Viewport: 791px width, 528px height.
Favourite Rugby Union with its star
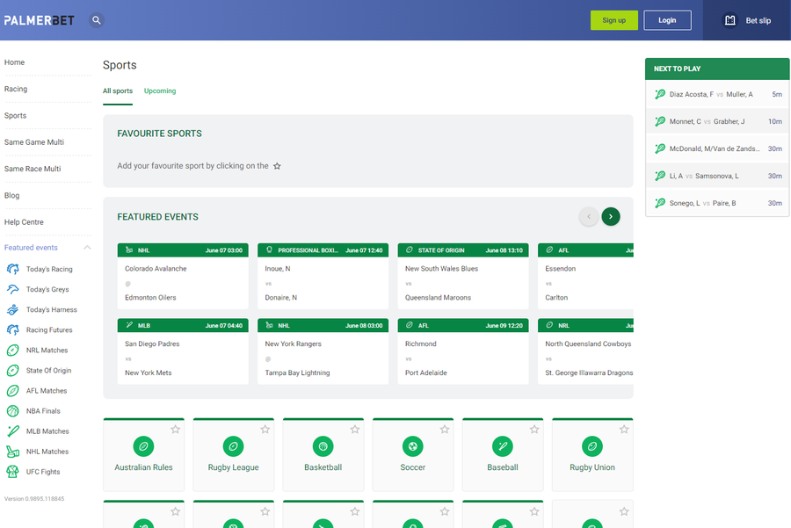624,430
